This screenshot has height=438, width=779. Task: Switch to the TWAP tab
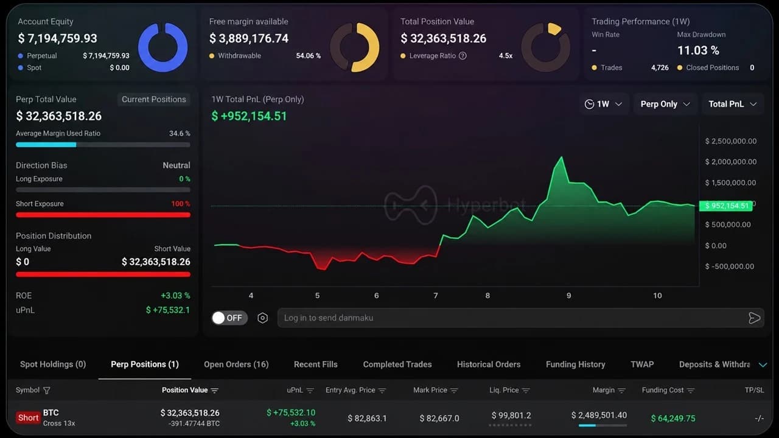pyautogui.click(x=642, y=364)
